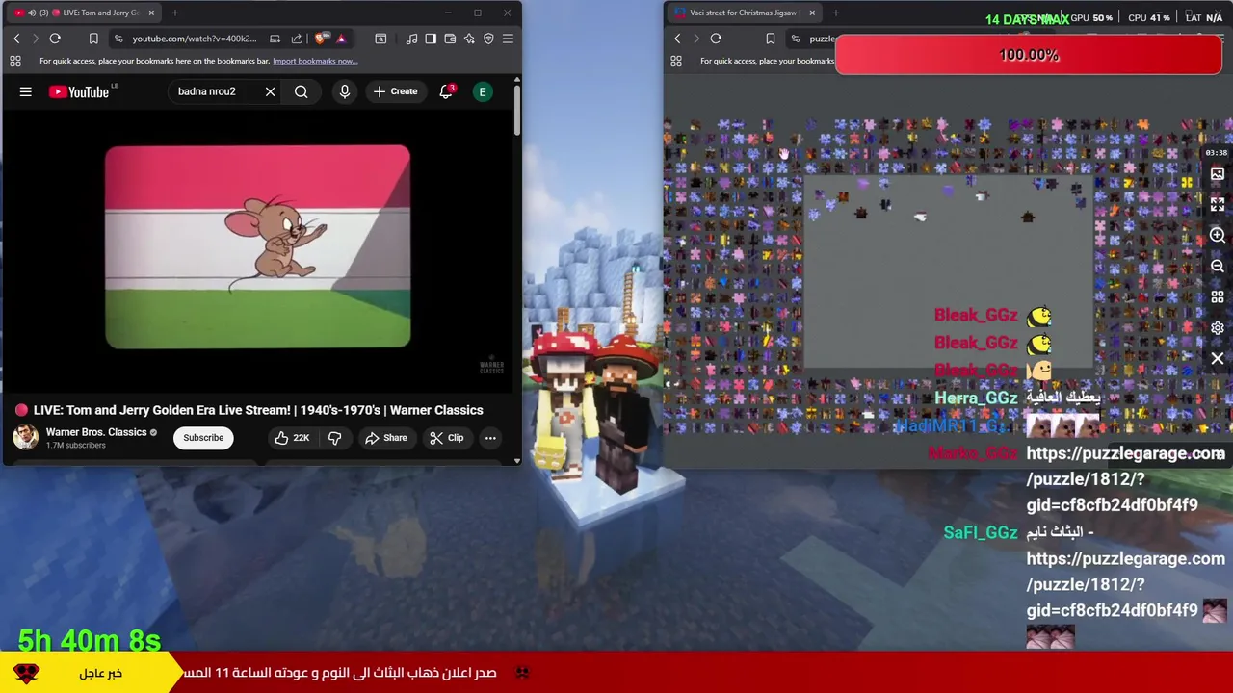
Task: Clear the 'badna nrou2' search text
Action: click(271, 91)
